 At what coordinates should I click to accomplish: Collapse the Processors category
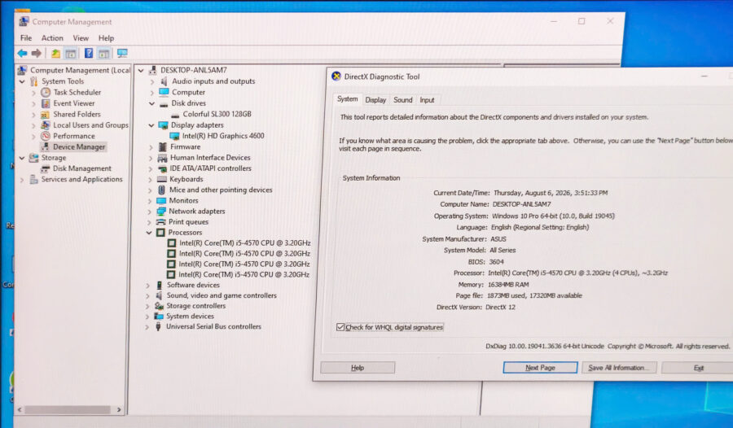tap(149, 232)
